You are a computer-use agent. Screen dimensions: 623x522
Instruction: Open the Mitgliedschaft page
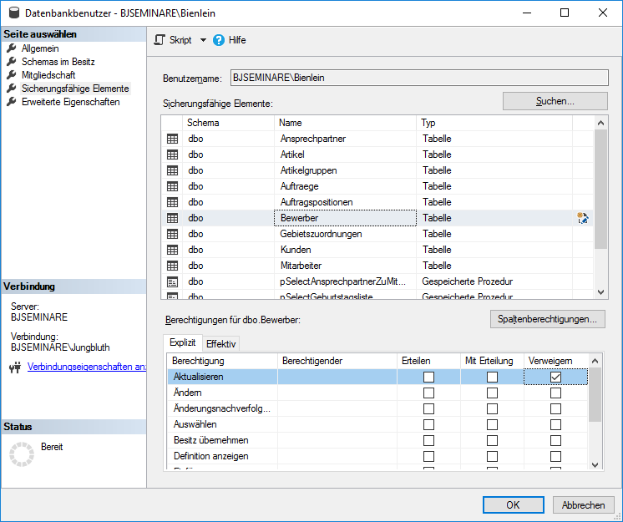[x=48, y=75]
